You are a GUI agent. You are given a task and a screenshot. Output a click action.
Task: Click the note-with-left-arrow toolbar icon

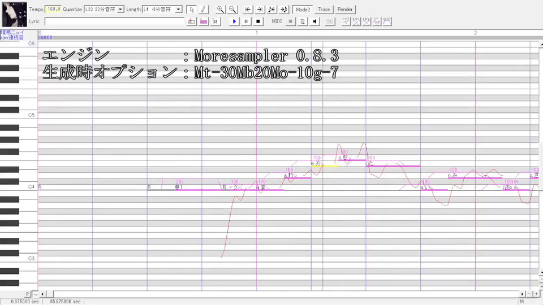[x=272, y=10]
